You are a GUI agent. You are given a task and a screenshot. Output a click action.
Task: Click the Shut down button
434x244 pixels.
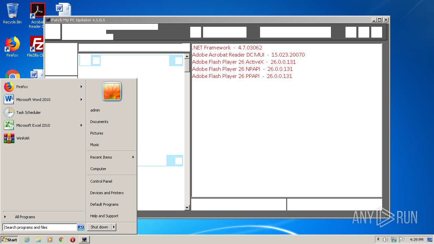click(x=99, y=227)
